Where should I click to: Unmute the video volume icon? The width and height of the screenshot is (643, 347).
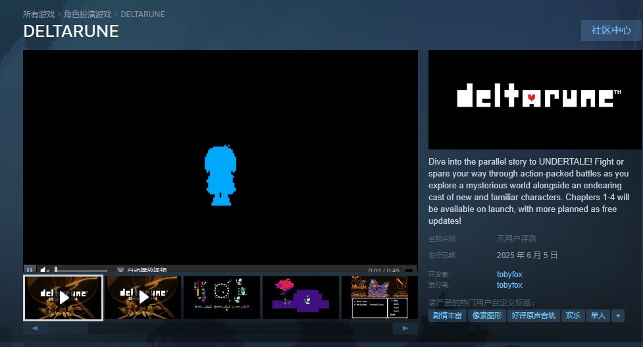44,270
